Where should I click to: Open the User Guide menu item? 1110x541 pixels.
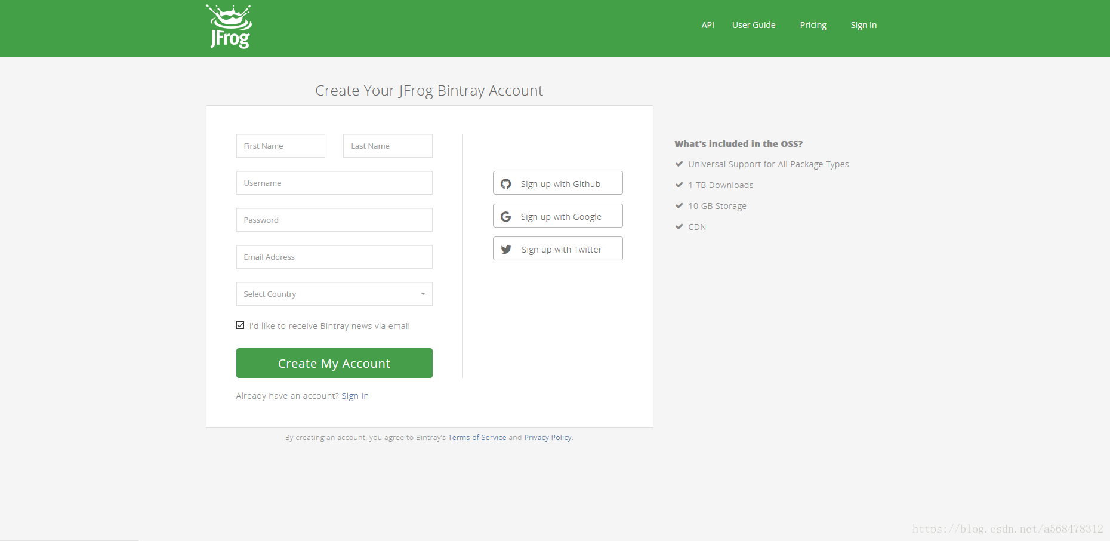pos(754,25)
